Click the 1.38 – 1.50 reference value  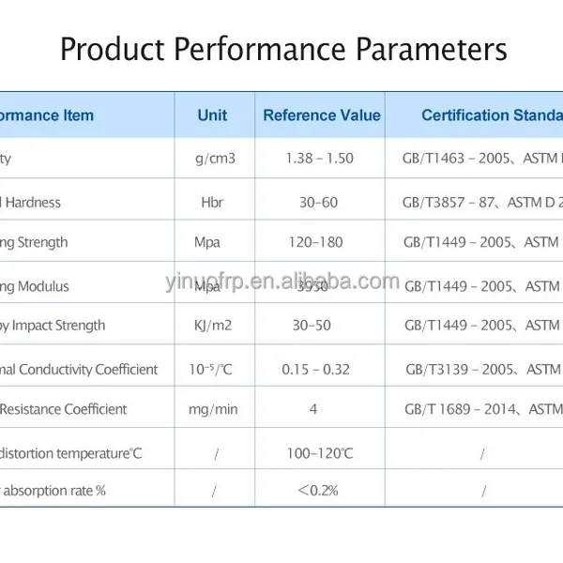[320, 159]
